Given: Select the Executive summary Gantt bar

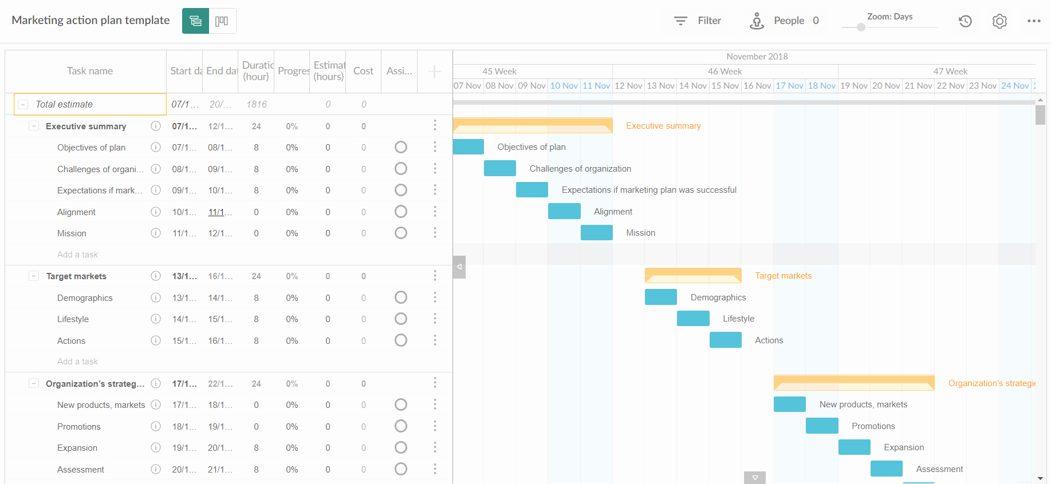Looking at the screenshot, I should [x=533, y=126].
